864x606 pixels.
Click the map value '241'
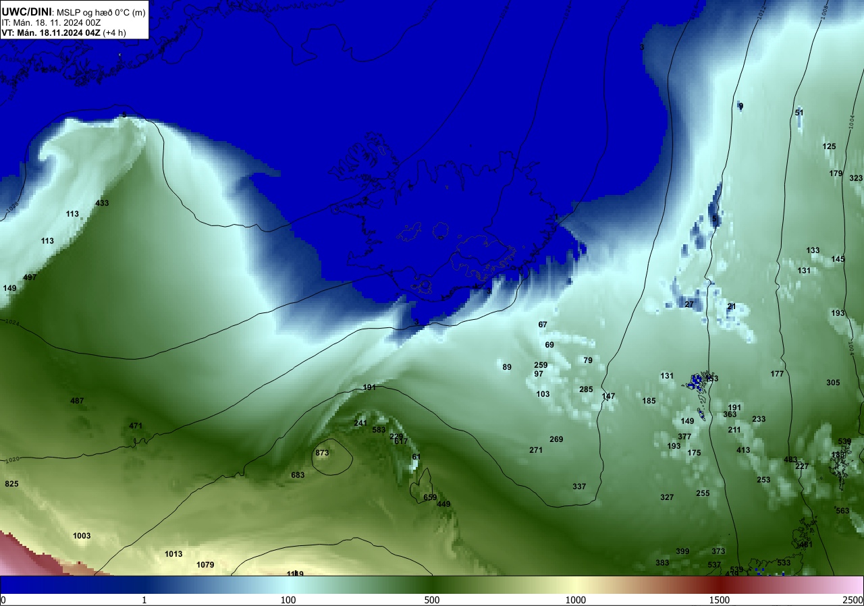360,423
